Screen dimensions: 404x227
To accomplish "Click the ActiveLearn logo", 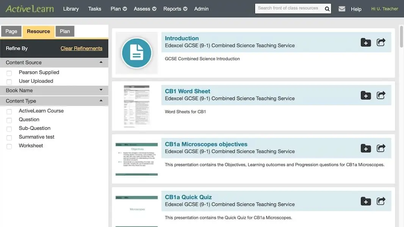I will tap(30, 9).
